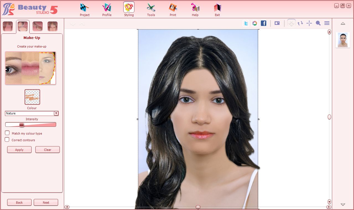Click the camera snapshot icon
Image resolution: width=354 pixels, height=210 pixels.
(277, 23)
